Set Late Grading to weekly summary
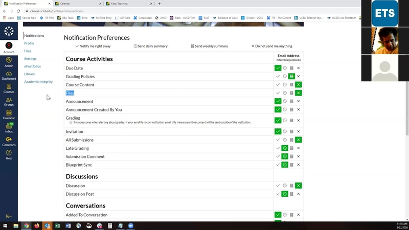409x230 pixels. pyautogui.click(x=291, y=149)
